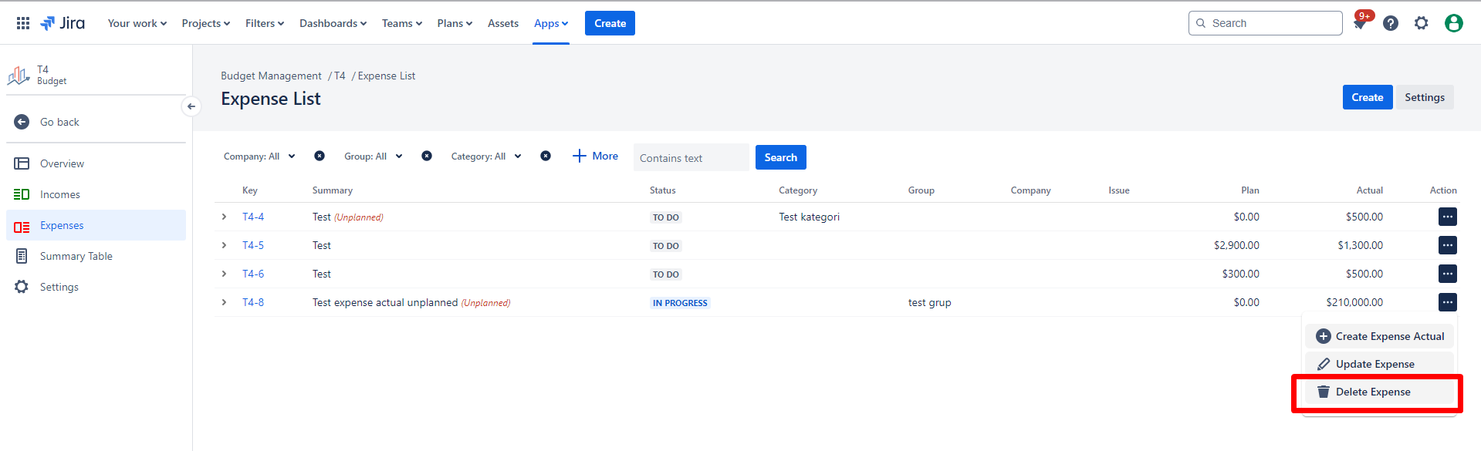1481x451 pixels.
Task: Open the Apps menu
Action: click(551, 23)
